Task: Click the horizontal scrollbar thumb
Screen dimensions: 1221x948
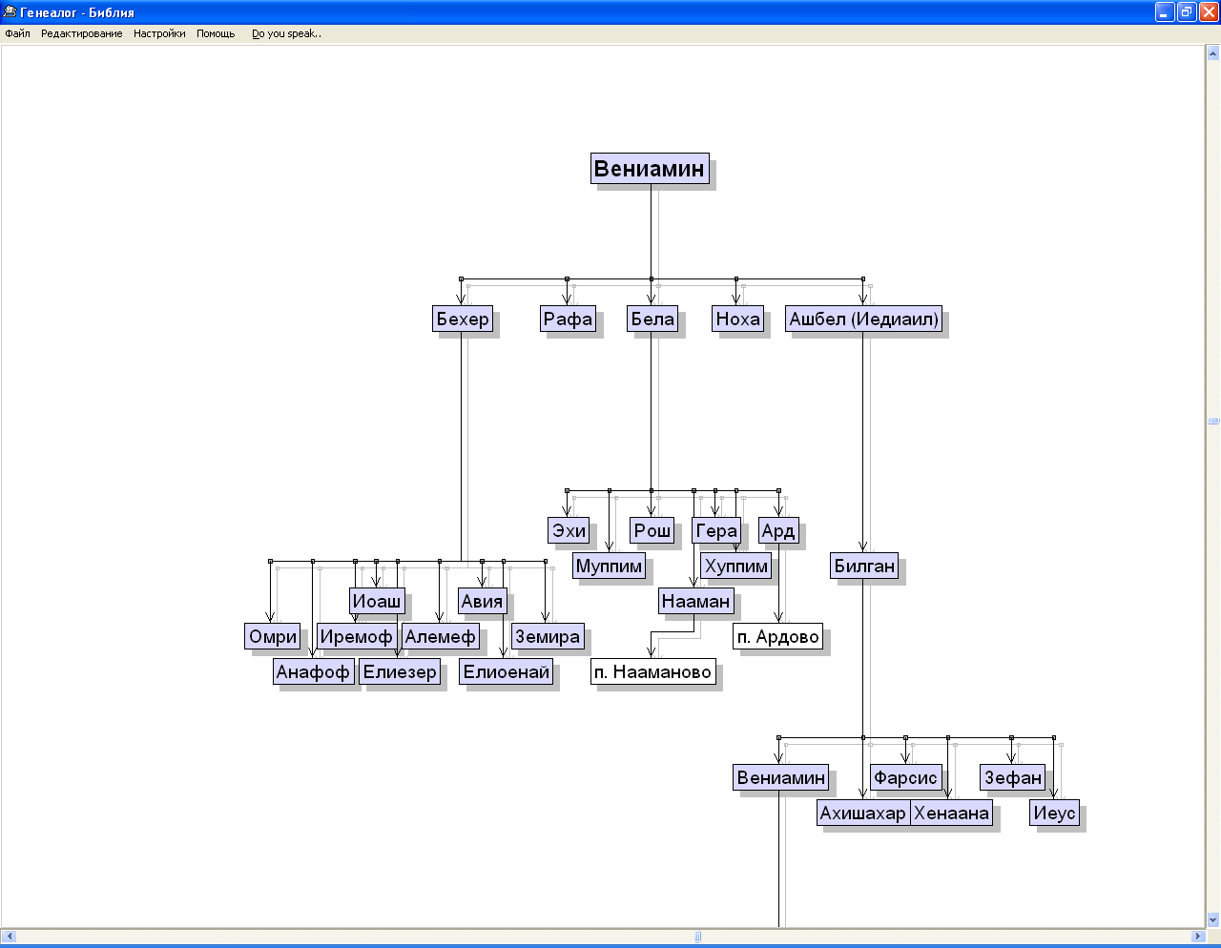Action: [697, 937]
